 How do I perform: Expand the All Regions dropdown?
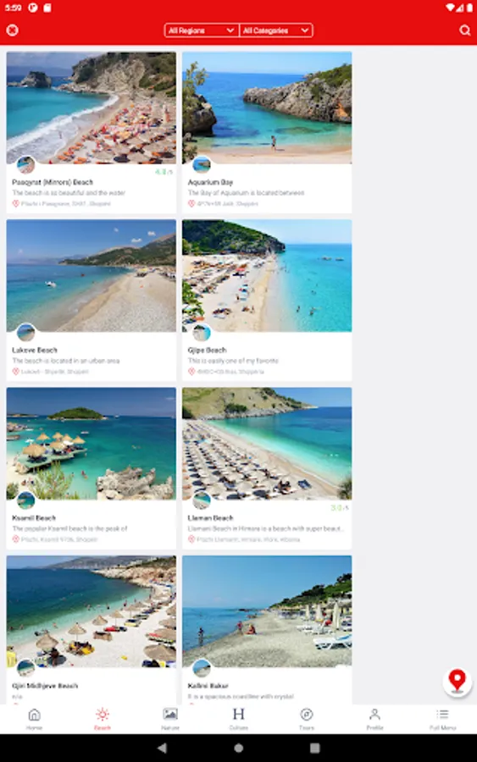pos(202,30)
